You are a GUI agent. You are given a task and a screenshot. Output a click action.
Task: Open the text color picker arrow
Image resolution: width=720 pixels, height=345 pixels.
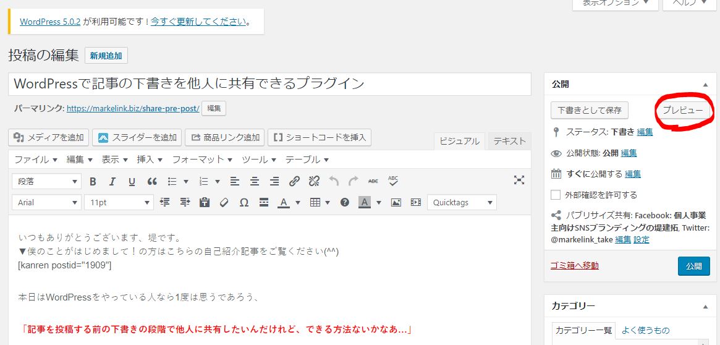297,203
